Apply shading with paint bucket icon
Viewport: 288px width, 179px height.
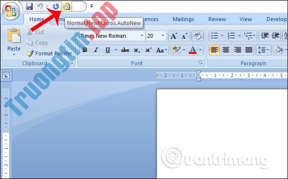click(x=279, y=50)
